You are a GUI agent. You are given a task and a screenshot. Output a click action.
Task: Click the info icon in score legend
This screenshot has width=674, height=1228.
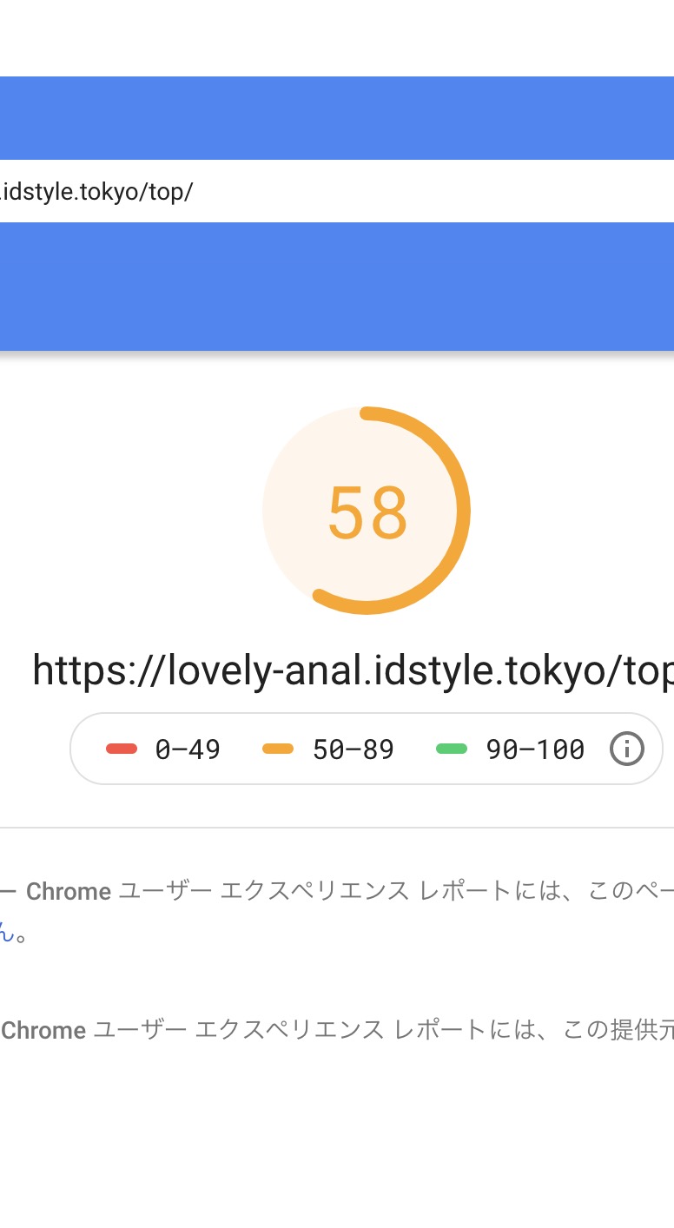[626, 749]
